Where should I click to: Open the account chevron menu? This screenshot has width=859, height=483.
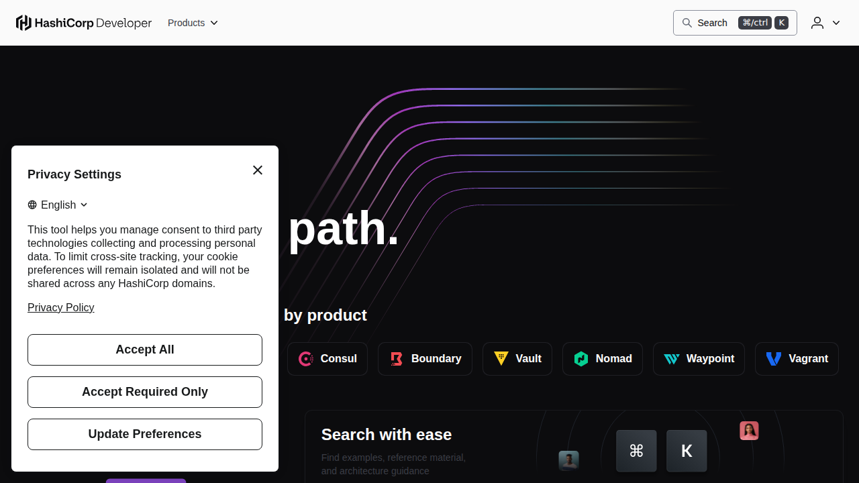(x=836, y=22)
